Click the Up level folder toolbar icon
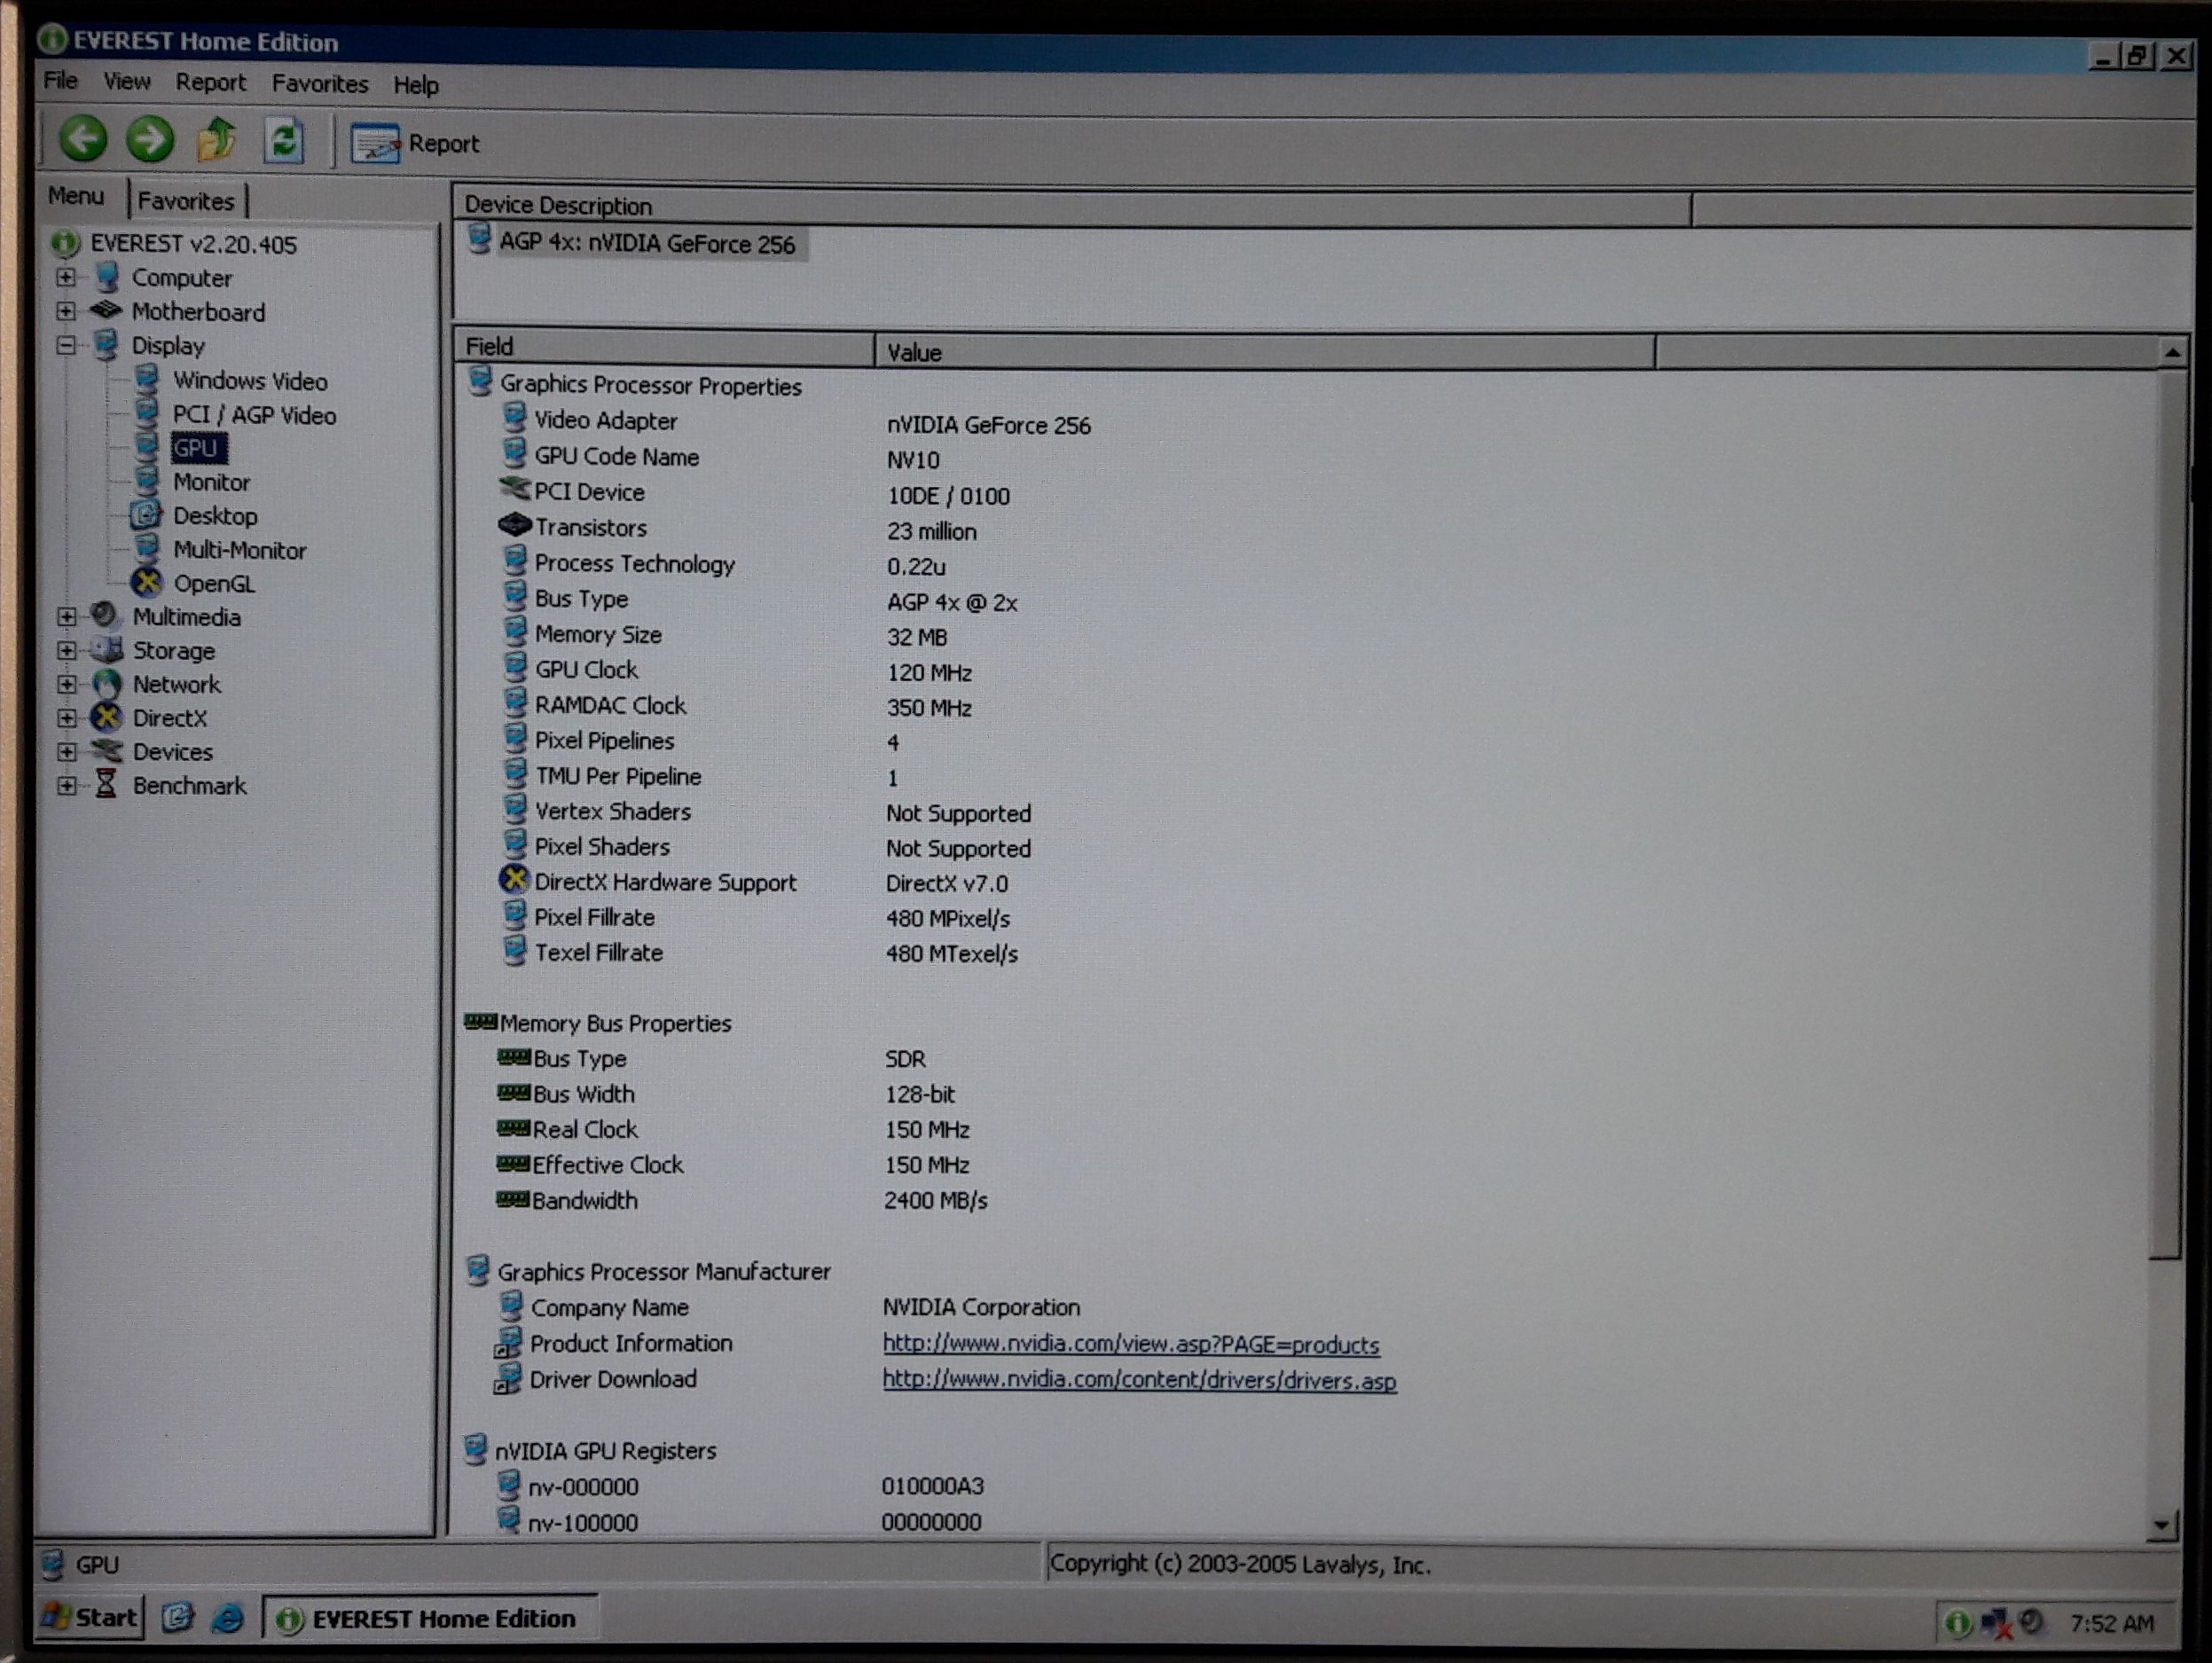The height and width of the screenshot is (1663, 2212). [x=217, y=140]
